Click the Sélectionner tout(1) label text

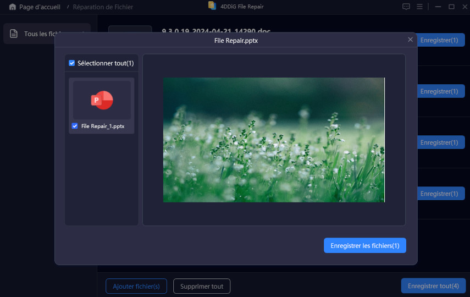(106, 63)
